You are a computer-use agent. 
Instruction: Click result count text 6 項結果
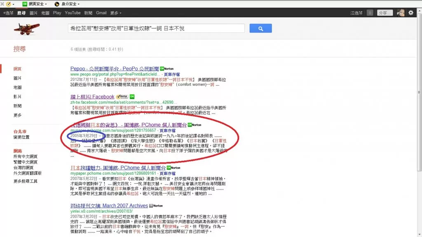[78, 49]
